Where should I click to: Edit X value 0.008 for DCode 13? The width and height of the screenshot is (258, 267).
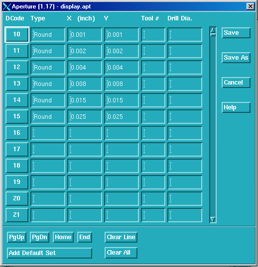85,84
